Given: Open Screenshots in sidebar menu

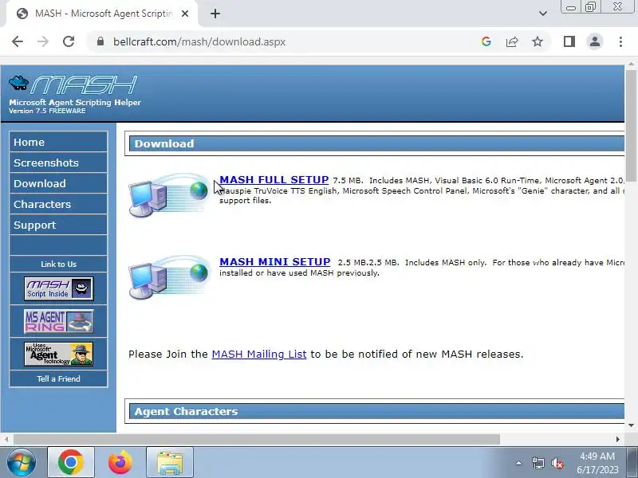Looking at the screenshot, I should click(x=58, y=163).
